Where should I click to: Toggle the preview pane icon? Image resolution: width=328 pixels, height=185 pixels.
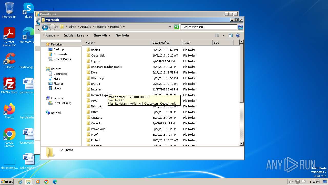pos(231,35)
